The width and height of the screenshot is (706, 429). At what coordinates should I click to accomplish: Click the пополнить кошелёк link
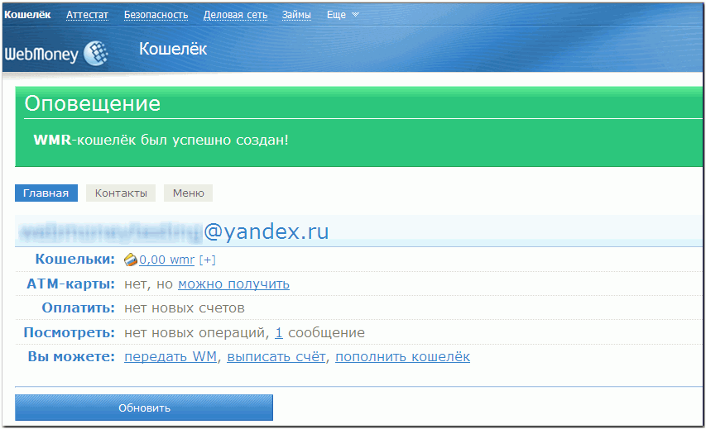(402, 356)
